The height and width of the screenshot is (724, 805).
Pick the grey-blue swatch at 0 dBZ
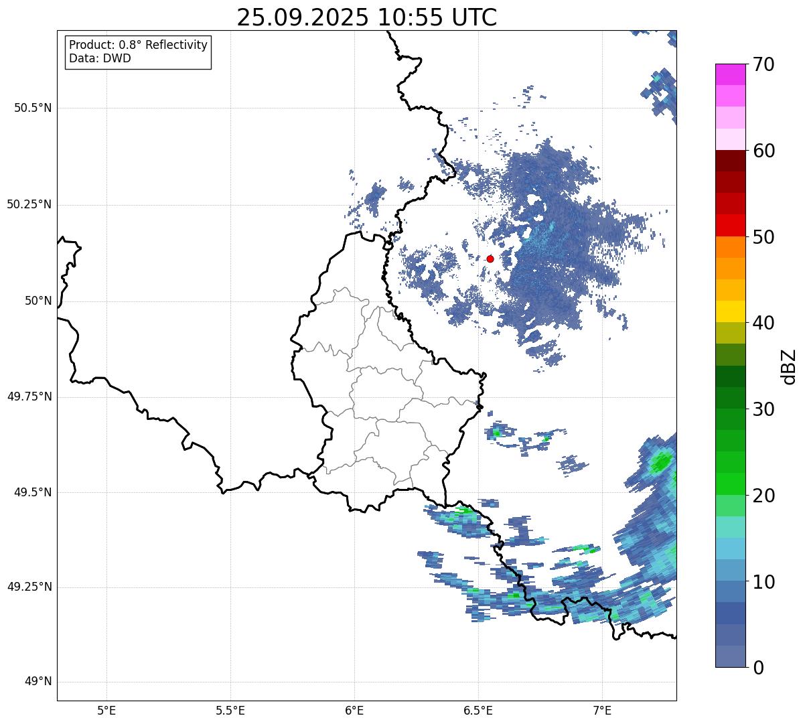click(x=730, y=656)
